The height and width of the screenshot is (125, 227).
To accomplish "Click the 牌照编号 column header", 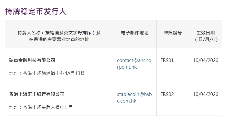I will tap(173, 33).
